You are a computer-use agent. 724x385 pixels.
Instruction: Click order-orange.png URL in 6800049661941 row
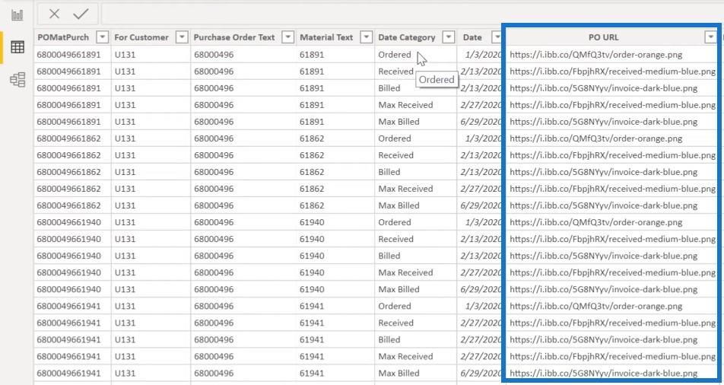(596, 306)
